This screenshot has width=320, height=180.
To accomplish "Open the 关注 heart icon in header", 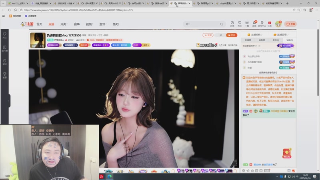I will (x=240, y=24).
